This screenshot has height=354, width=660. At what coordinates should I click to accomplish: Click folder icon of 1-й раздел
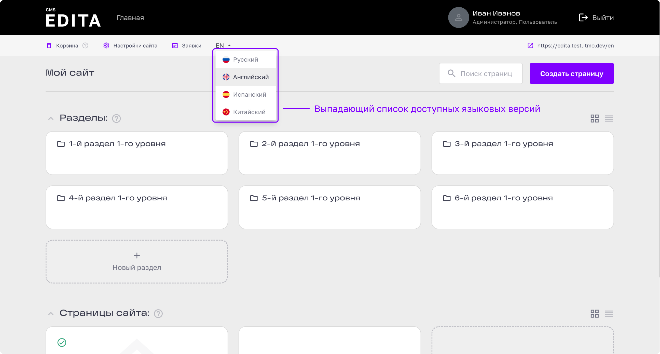pyautogui.click(x=61, y=144)
